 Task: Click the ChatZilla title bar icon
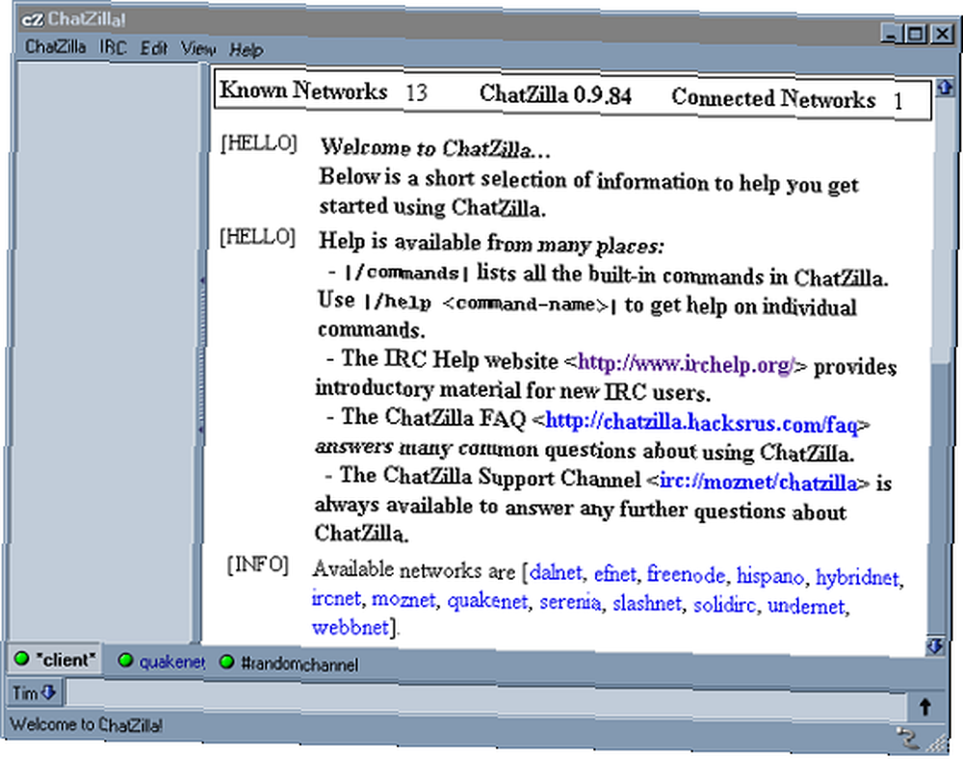(32, 19)
